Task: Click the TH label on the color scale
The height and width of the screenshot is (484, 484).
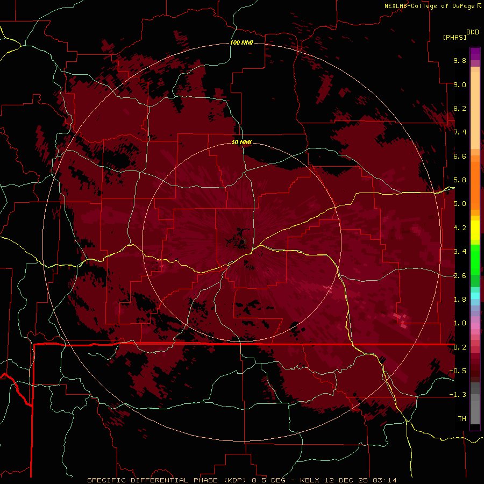Action: (x=462, y=419)
